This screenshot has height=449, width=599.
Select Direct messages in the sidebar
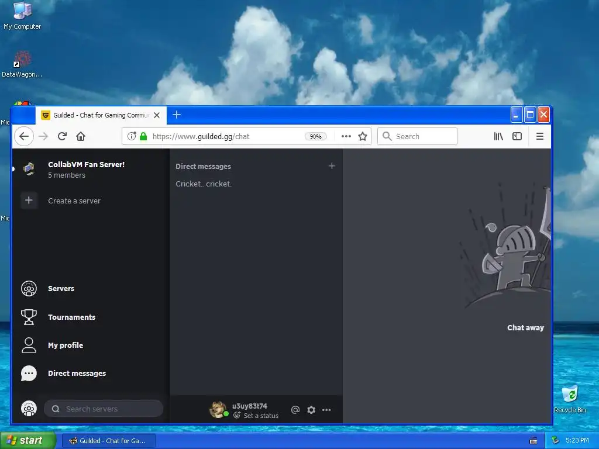coord(77,374)
